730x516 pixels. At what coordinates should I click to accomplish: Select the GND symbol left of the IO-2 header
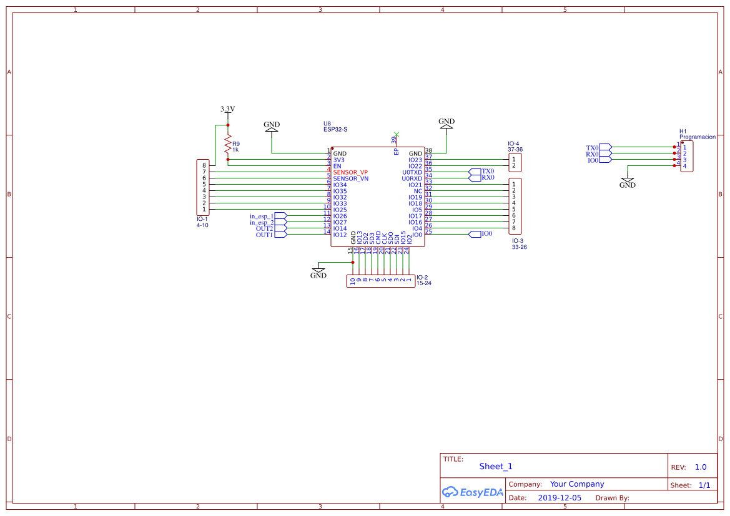coord(318,271)
